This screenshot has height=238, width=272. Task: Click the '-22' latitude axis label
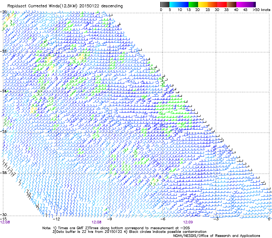click(x=3, y=51)
